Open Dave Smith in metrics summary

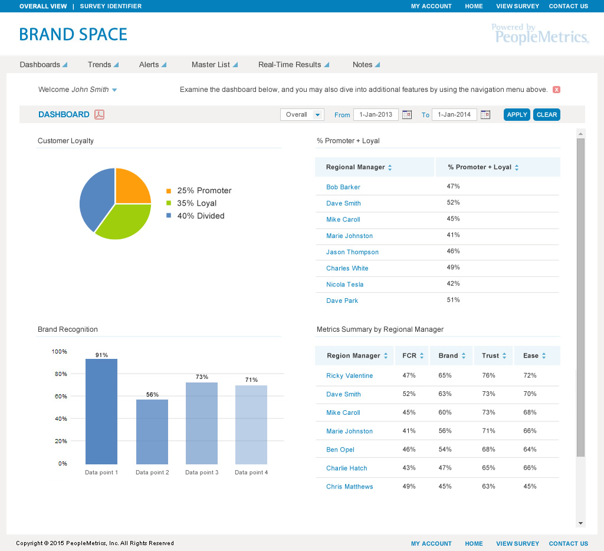pyautogui.click(x=343, y=394)
